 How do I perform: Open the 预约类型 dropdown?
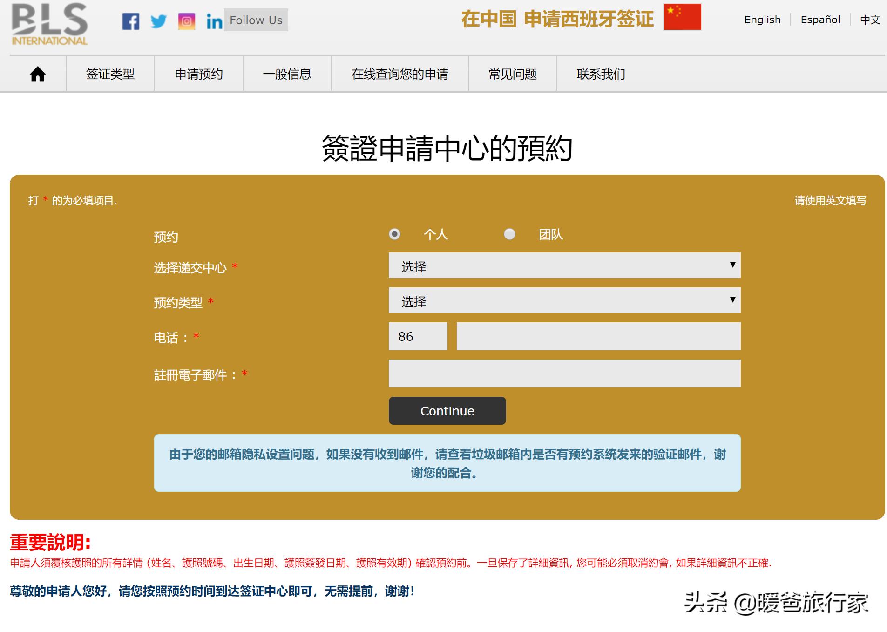click(x=564, y=301)
